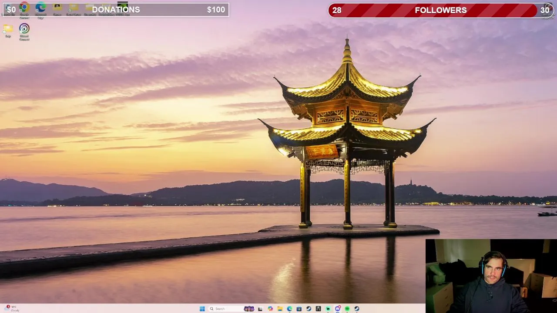
Task: Open the Ubisoft Connect desktop shortcut
Action: 24,32
